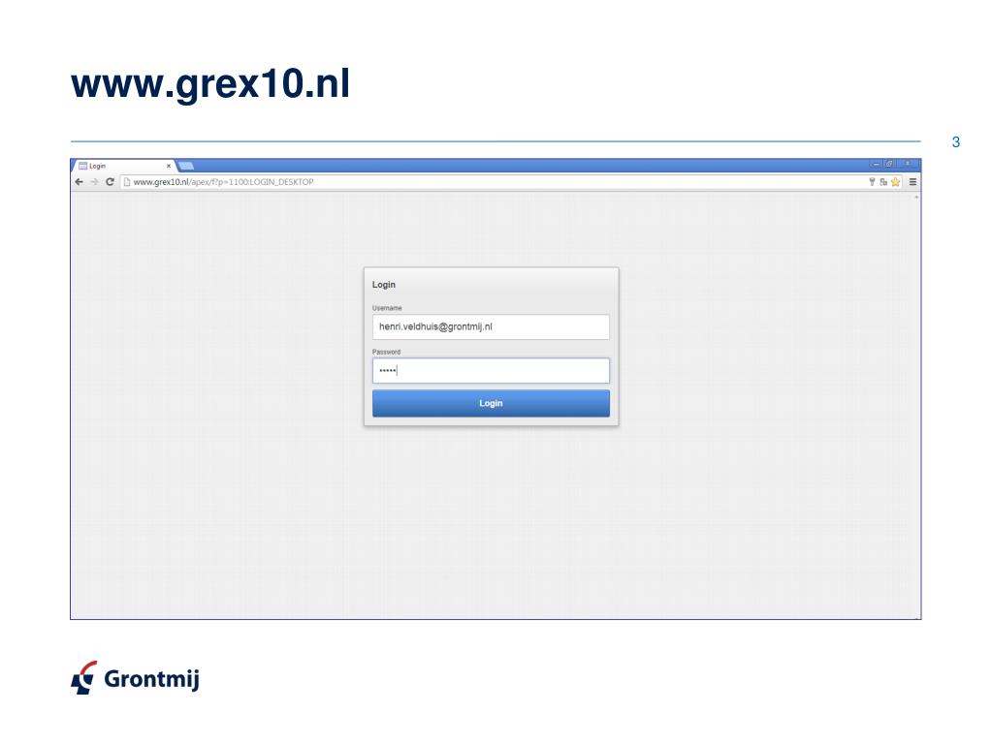Bookmark the page with the star icon

[895, 182]
